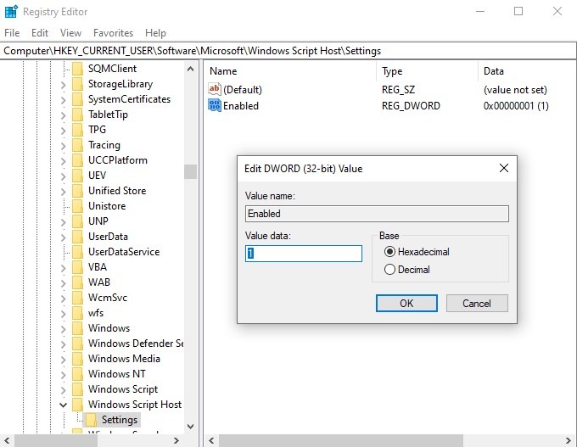Open the File menu
Viewport: 577px width, 447px height.
[x=12, y=33]
